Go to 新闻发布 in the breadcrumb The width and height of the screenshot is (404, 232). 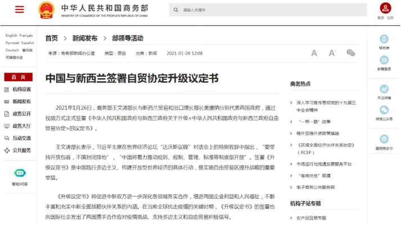pos(84,38)
